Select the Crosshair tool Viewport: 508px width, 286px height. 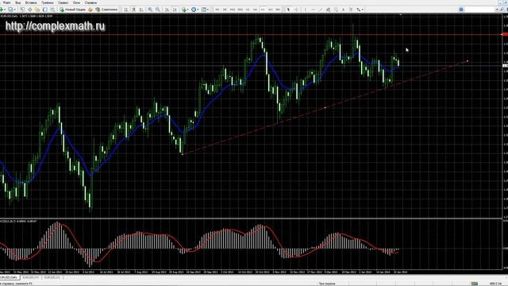point(296,10)
